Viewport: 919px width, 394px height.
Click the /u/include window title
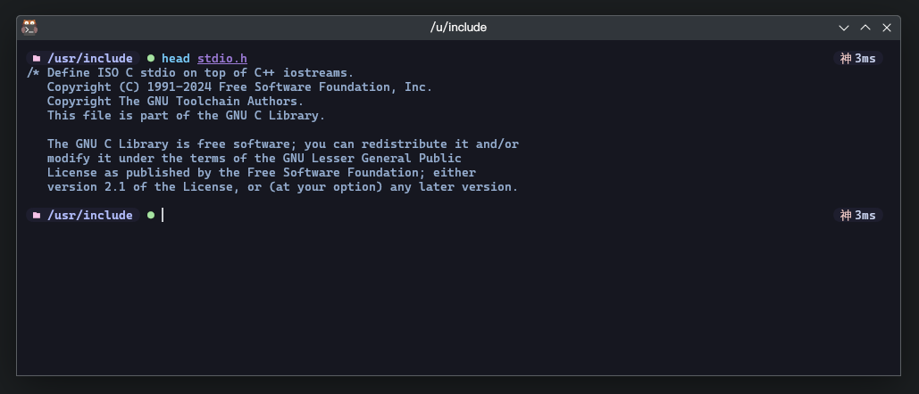tap(458, 28)
